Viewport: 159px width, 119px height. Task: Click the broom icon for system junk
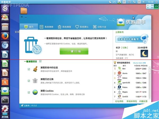35,69
